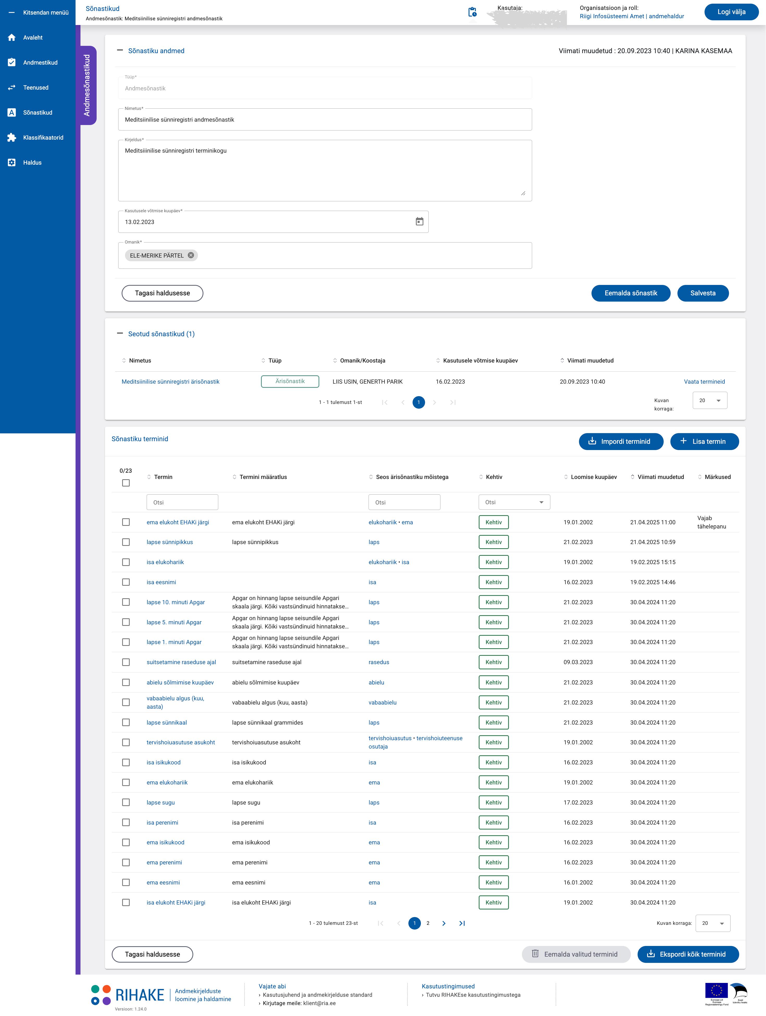Open terms table Kuvan korraga dropdown
This screenshot has width=766, height=1016.
[713, 923]
